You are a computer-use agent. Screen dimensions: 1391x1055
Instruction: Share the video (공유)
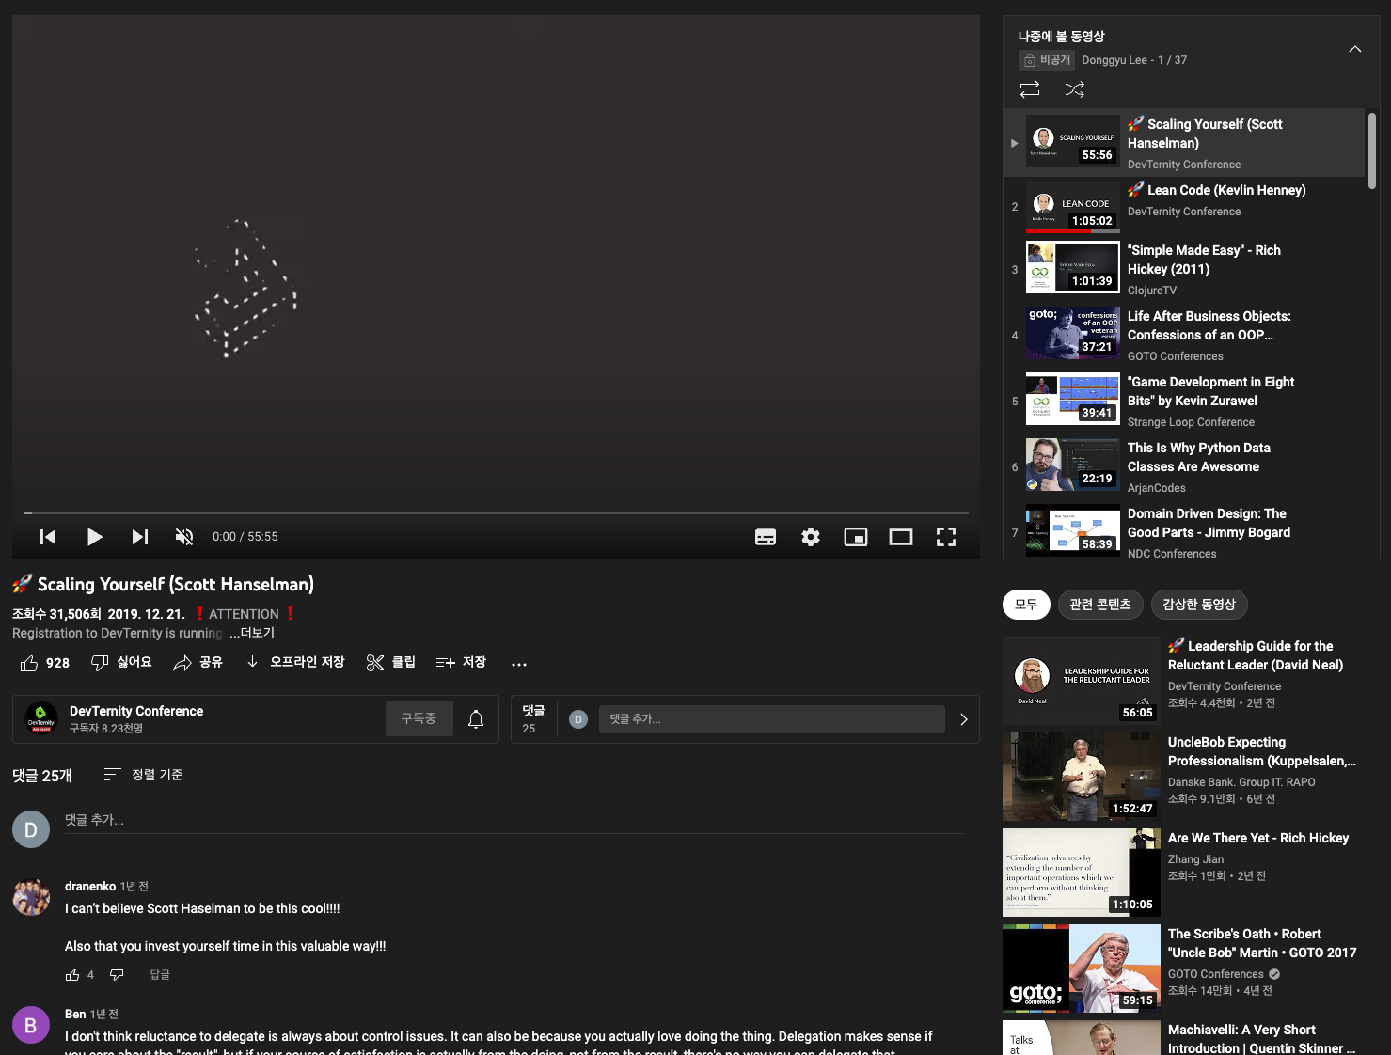tap(198, 663)
